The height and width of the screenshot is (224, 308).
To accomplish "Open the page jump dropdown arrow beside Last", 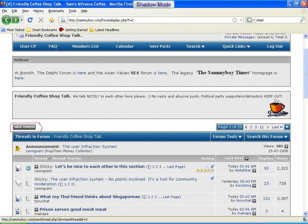I will tap(287, 127).
